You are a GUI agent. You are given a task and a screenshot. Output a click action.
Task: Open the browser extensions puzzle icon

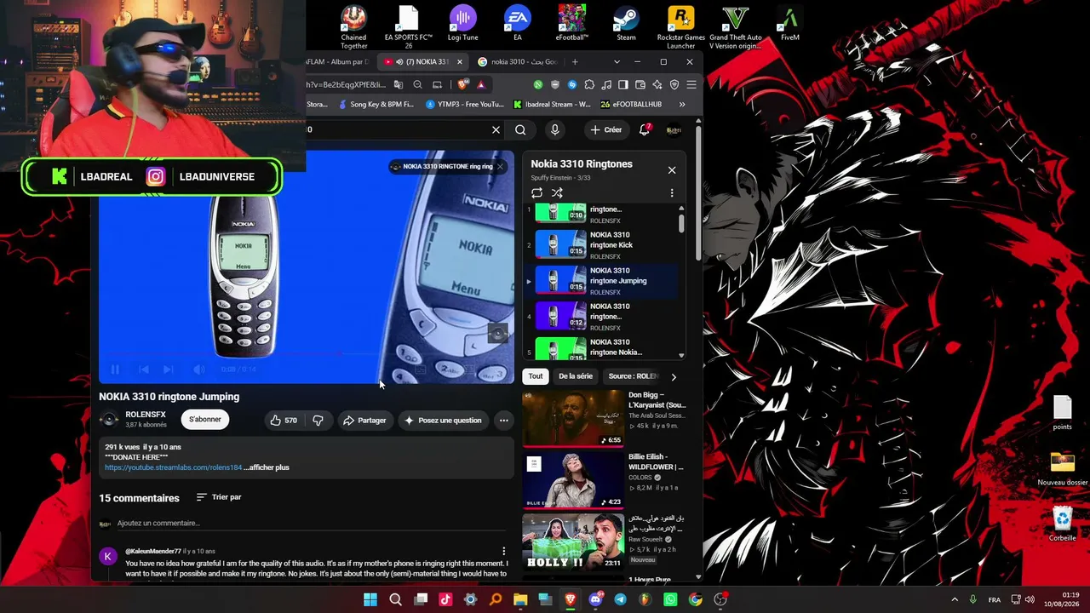(x=589, y=84)
